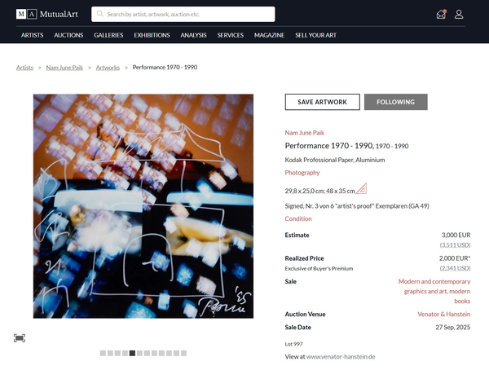Click the size comparison ruler icon
The width and height of the screenshot is (489, 370).
(362, 189)
